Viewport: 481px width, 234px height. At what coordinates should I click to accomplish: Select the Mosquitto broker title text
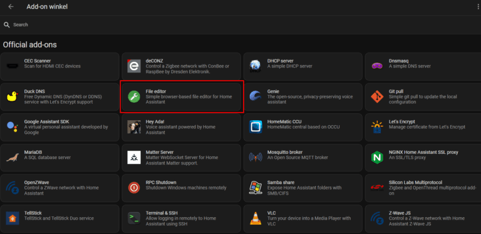tap(285, 152)
